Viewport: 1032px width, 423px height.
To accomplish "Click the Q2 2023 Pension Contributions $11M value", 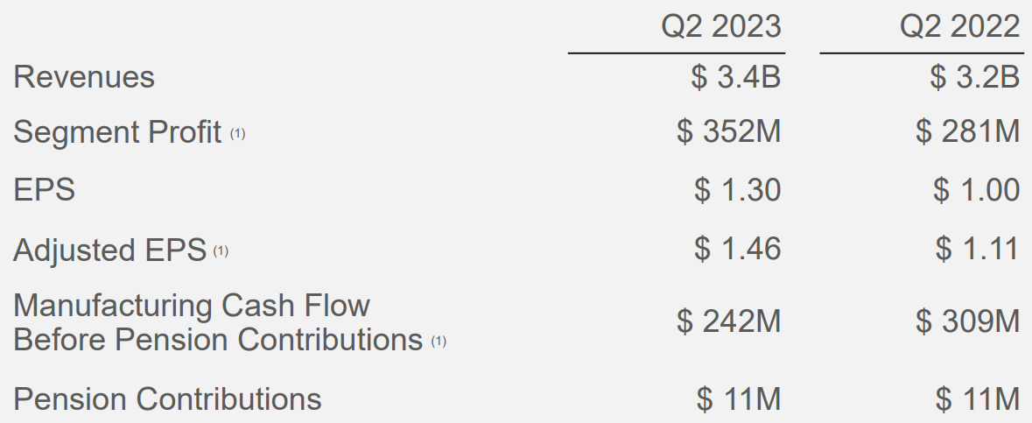I will pos(739,399).
